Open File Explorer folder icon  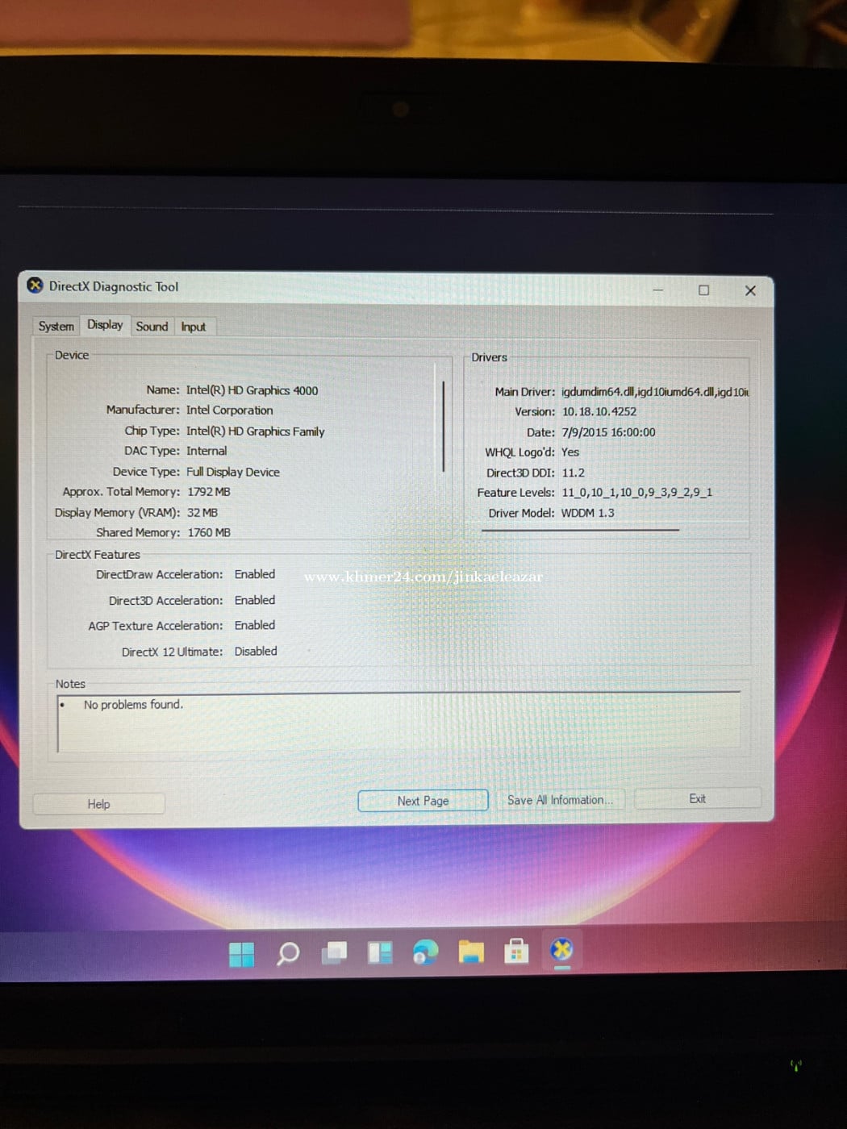coord(471,952)
